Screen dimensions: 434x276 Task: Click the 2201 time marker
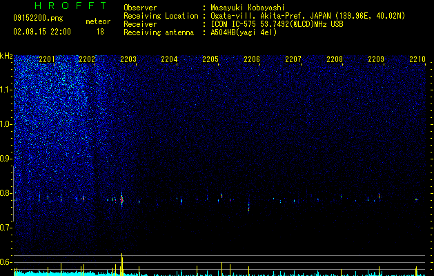tap(47, 59)
